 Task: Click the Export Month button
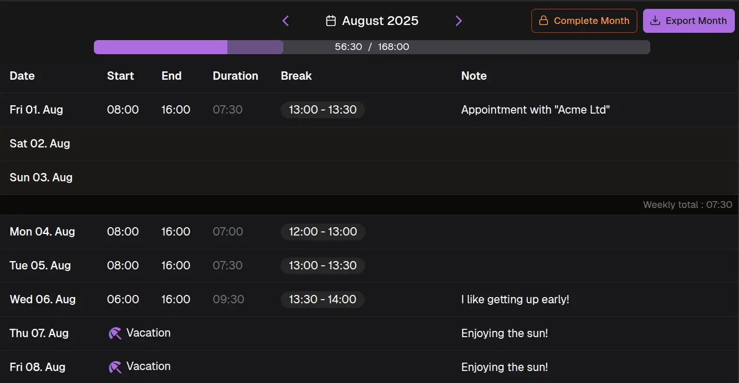click(688, 21)
